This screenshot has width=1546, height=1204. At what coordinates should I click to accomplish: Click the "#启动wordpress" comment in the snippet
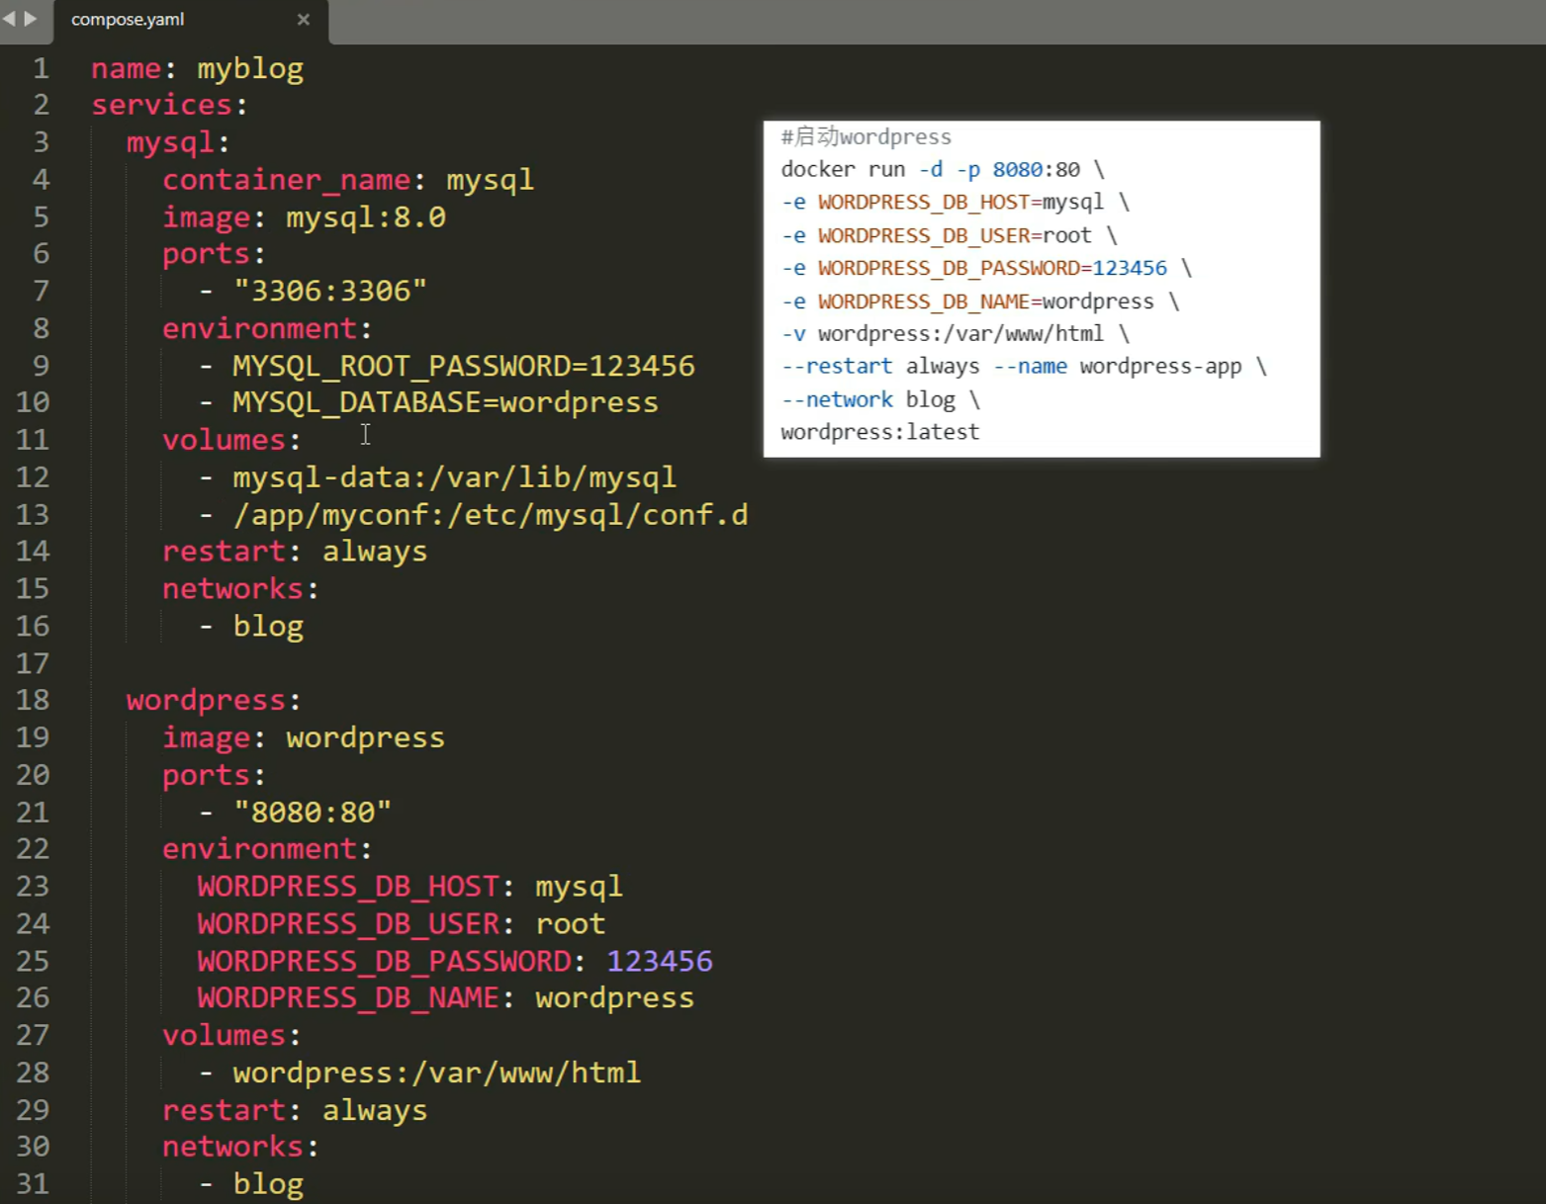[866, 136]
